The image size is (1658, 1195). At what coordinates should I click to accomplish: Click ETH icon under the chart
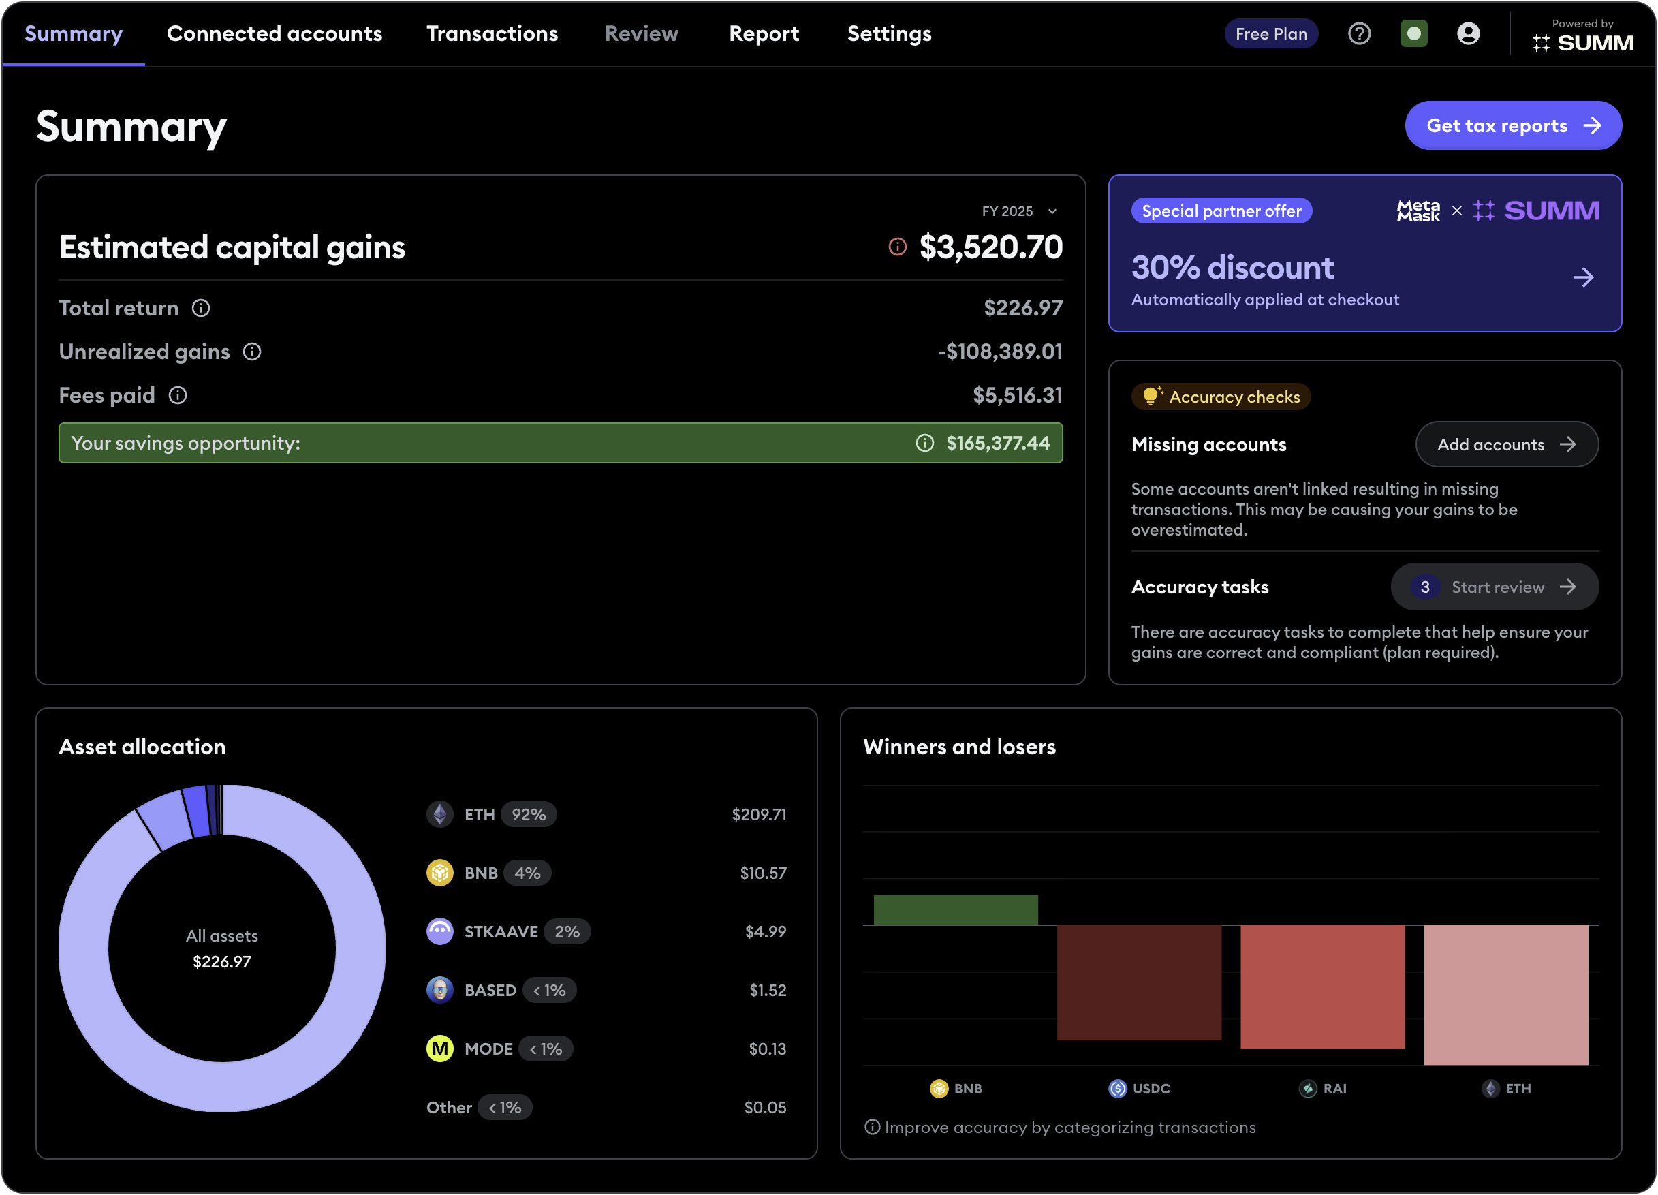click(1490, 1088)
